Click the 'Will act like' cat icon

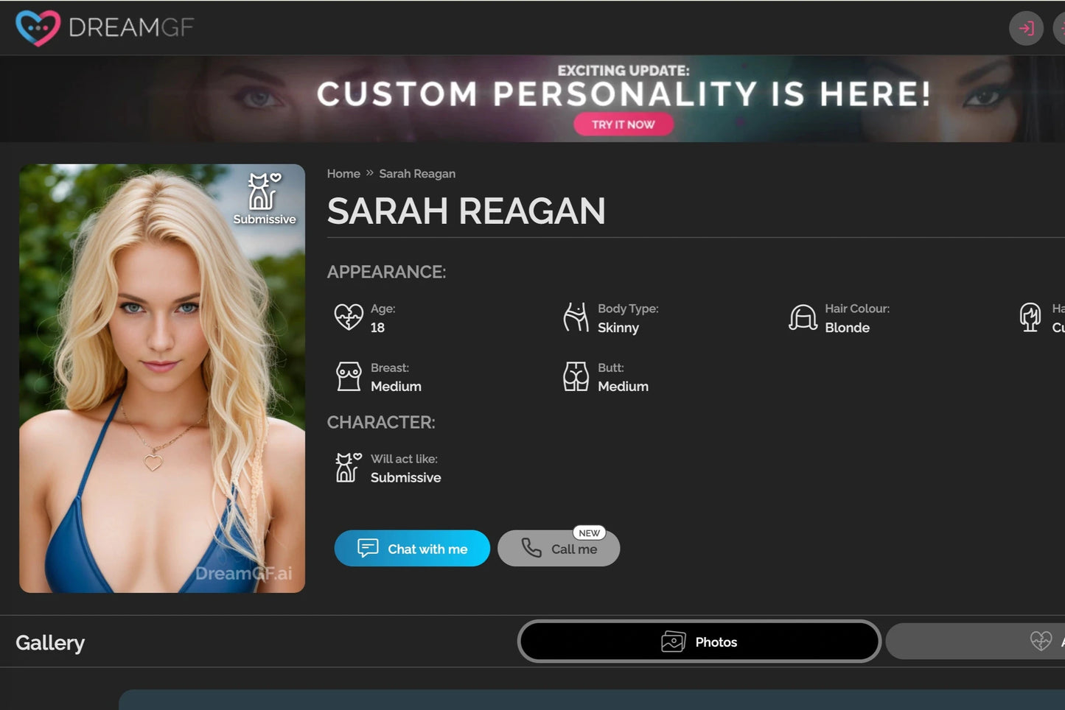348,468
